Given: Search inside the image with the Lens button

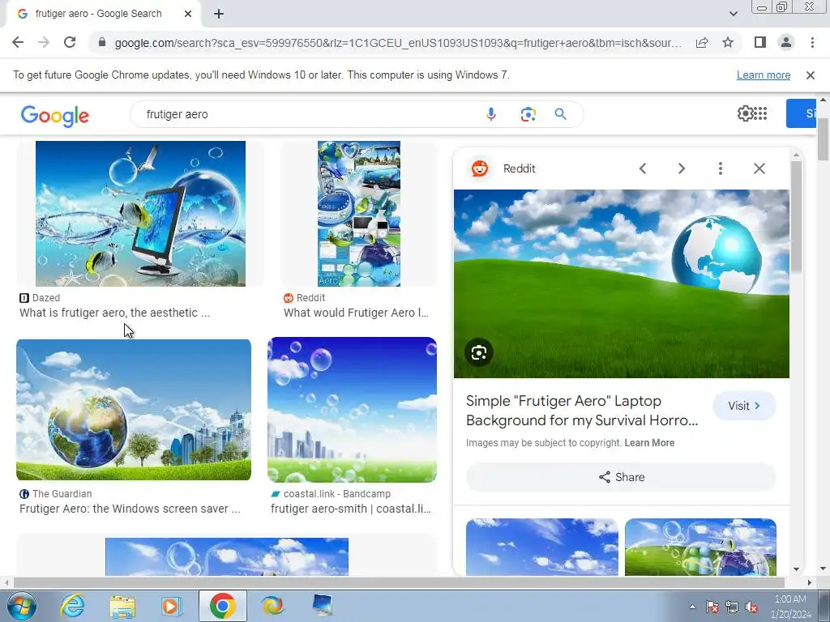Looking at the screenshot, I should coord(478,353).
